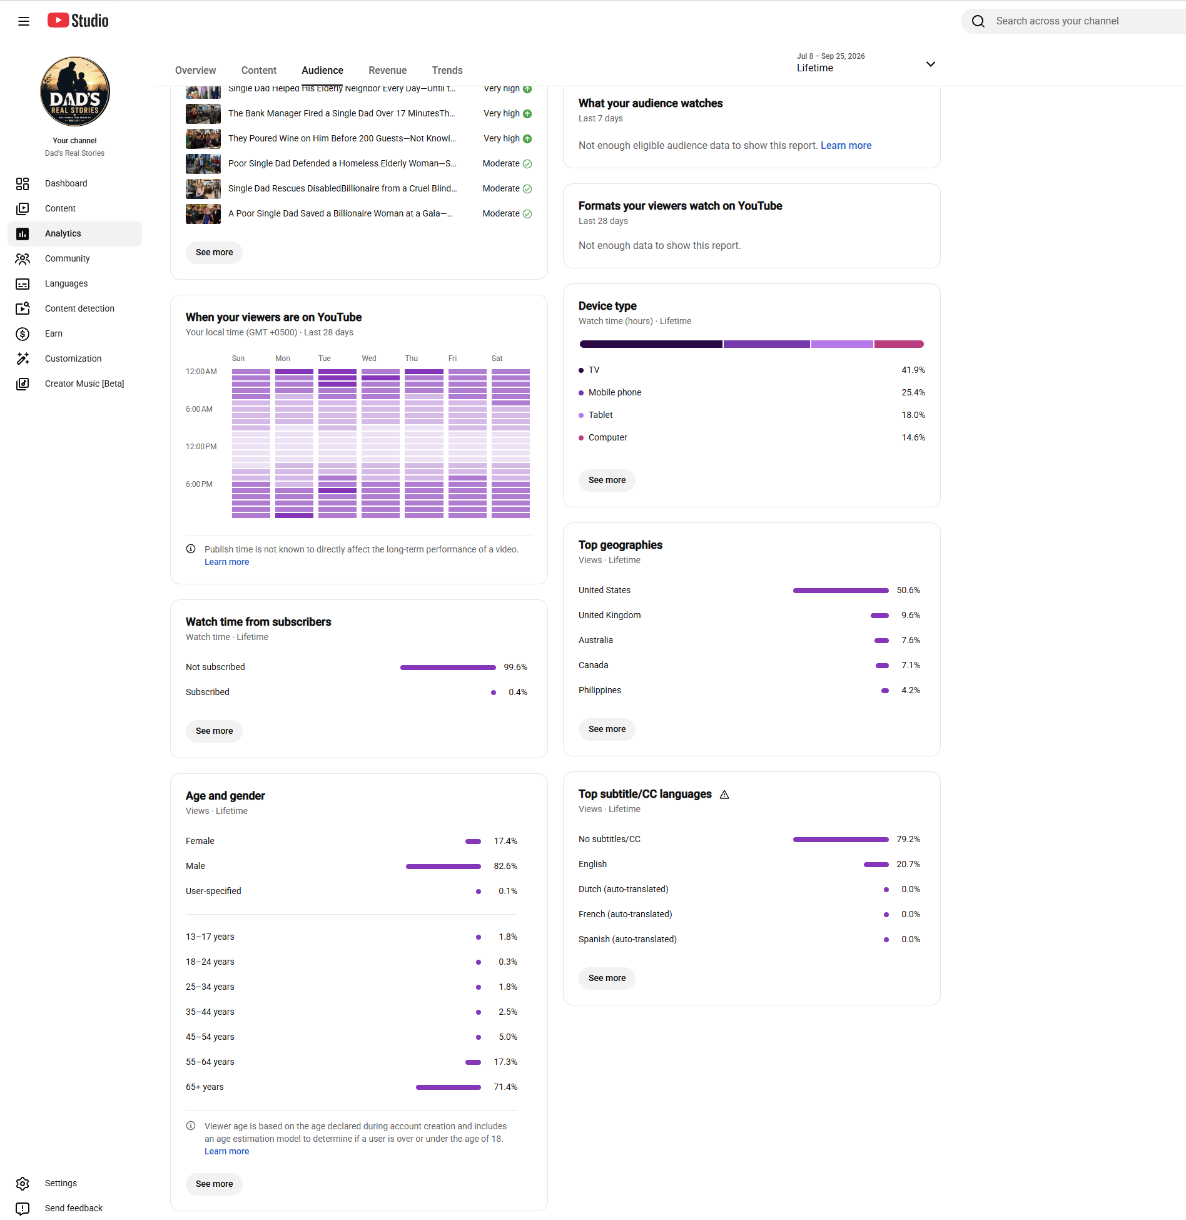Click the Content sidebar icon
Screen dimensions: 1186x1220
pos(23,208)
